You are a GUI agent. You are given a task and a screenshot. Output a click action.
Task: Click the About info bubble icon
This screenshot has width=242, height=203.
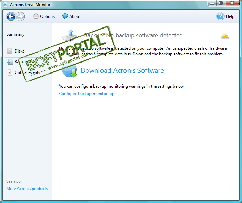pos(65,16)
